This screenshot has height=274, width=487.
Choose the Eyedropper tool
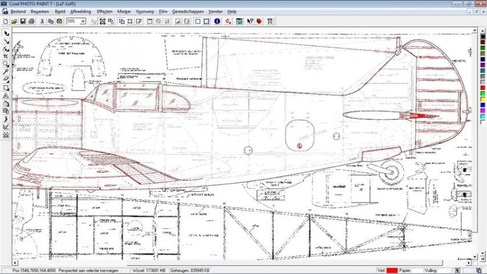(6, 72)
